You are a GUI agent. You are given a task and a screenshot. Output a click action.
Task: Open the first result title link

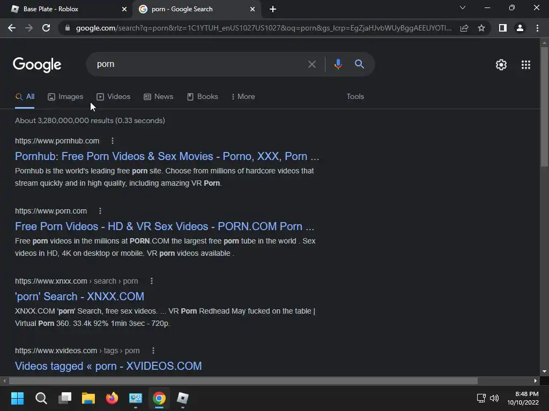tap(167, 156)
